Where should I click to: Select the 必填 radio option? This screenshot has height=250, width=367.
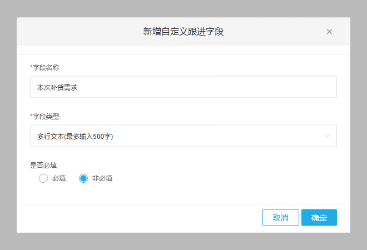(43, 178)
